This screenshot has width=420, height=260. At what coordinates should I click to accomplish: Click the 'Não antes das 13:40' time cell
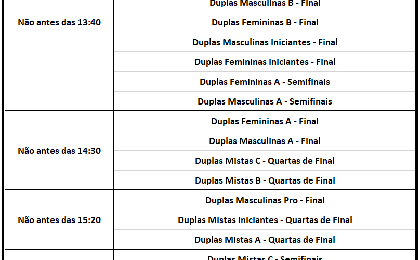tap(59, 22)
